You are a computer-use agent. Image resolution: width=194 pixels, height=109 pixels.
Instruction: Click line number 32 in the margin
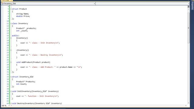[8, 74]
